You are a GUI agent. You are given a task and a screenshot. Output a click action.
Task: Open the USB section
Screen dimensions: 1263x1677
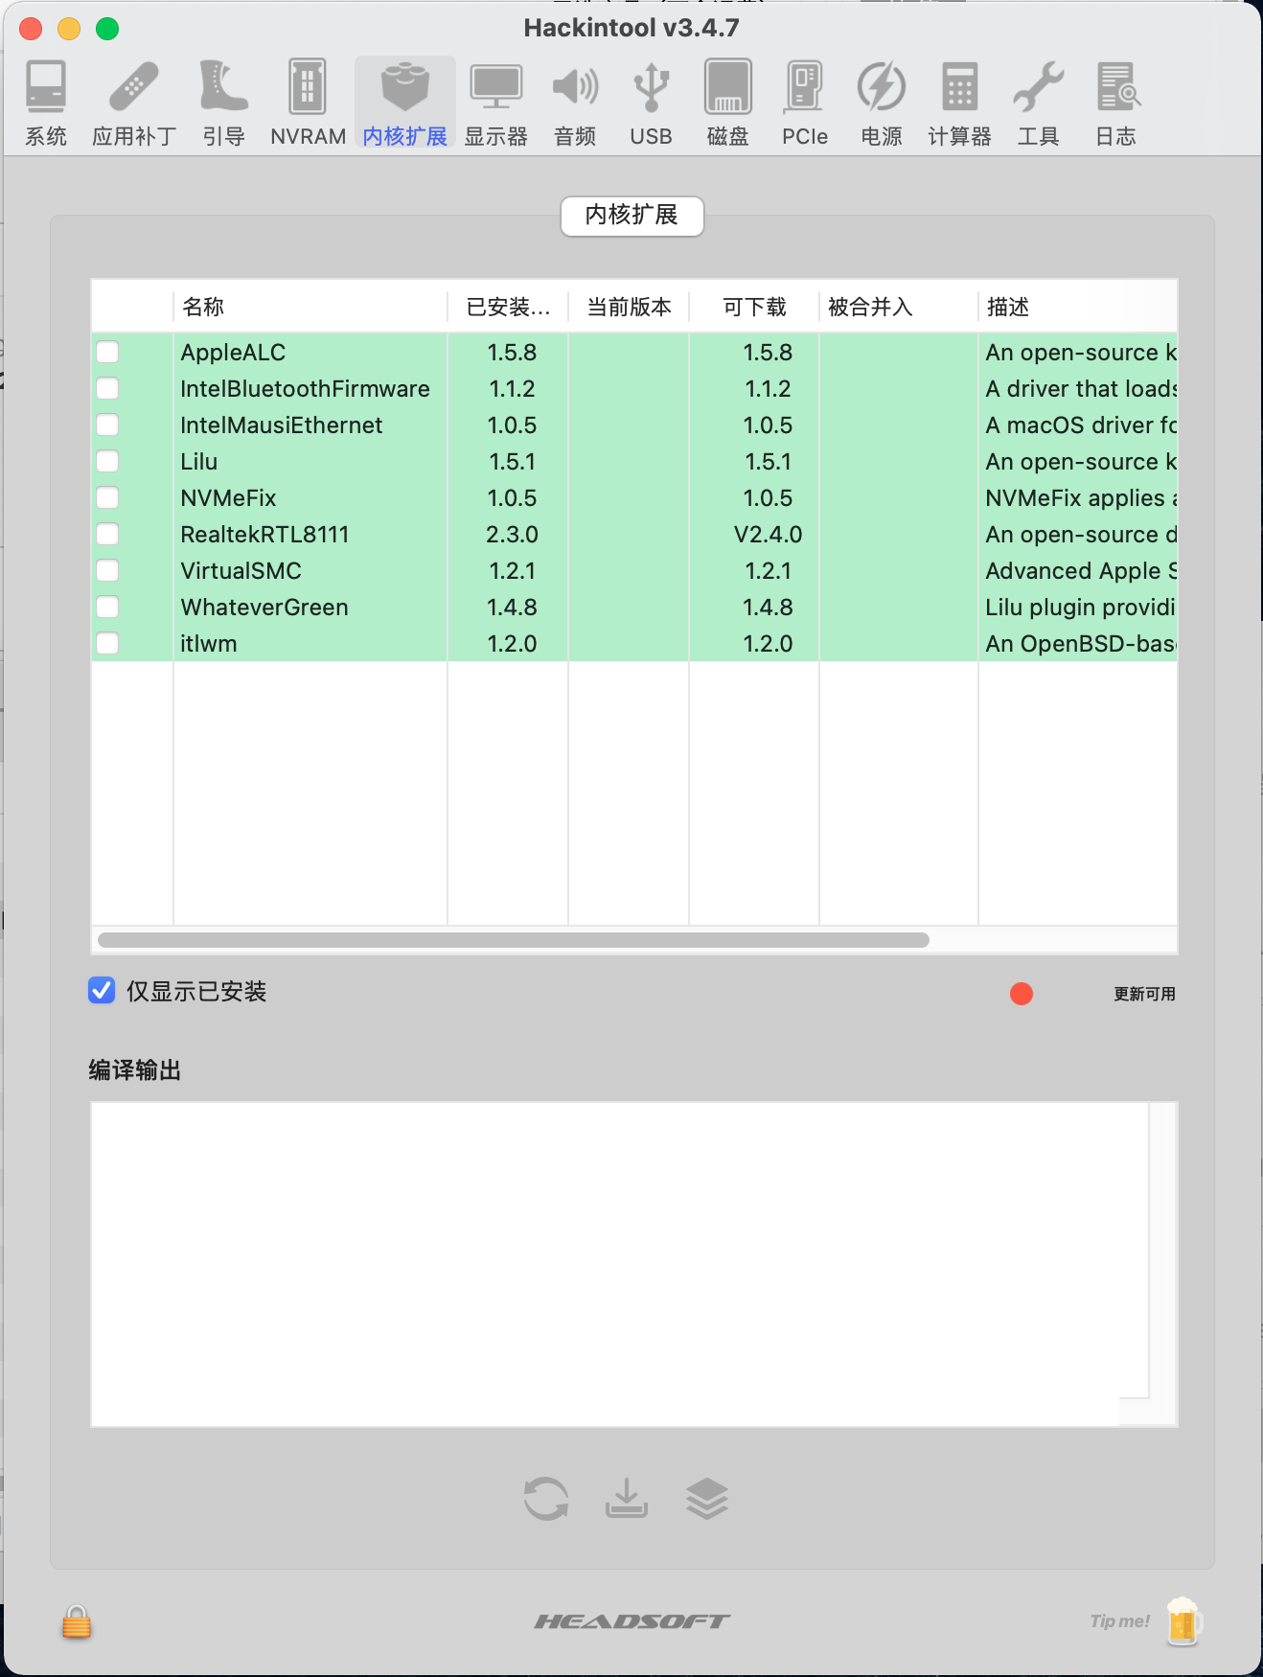click(651, 103)
